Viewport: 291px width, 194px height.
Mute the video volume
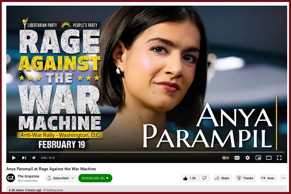pyautogui.click(x=34, y=158)
